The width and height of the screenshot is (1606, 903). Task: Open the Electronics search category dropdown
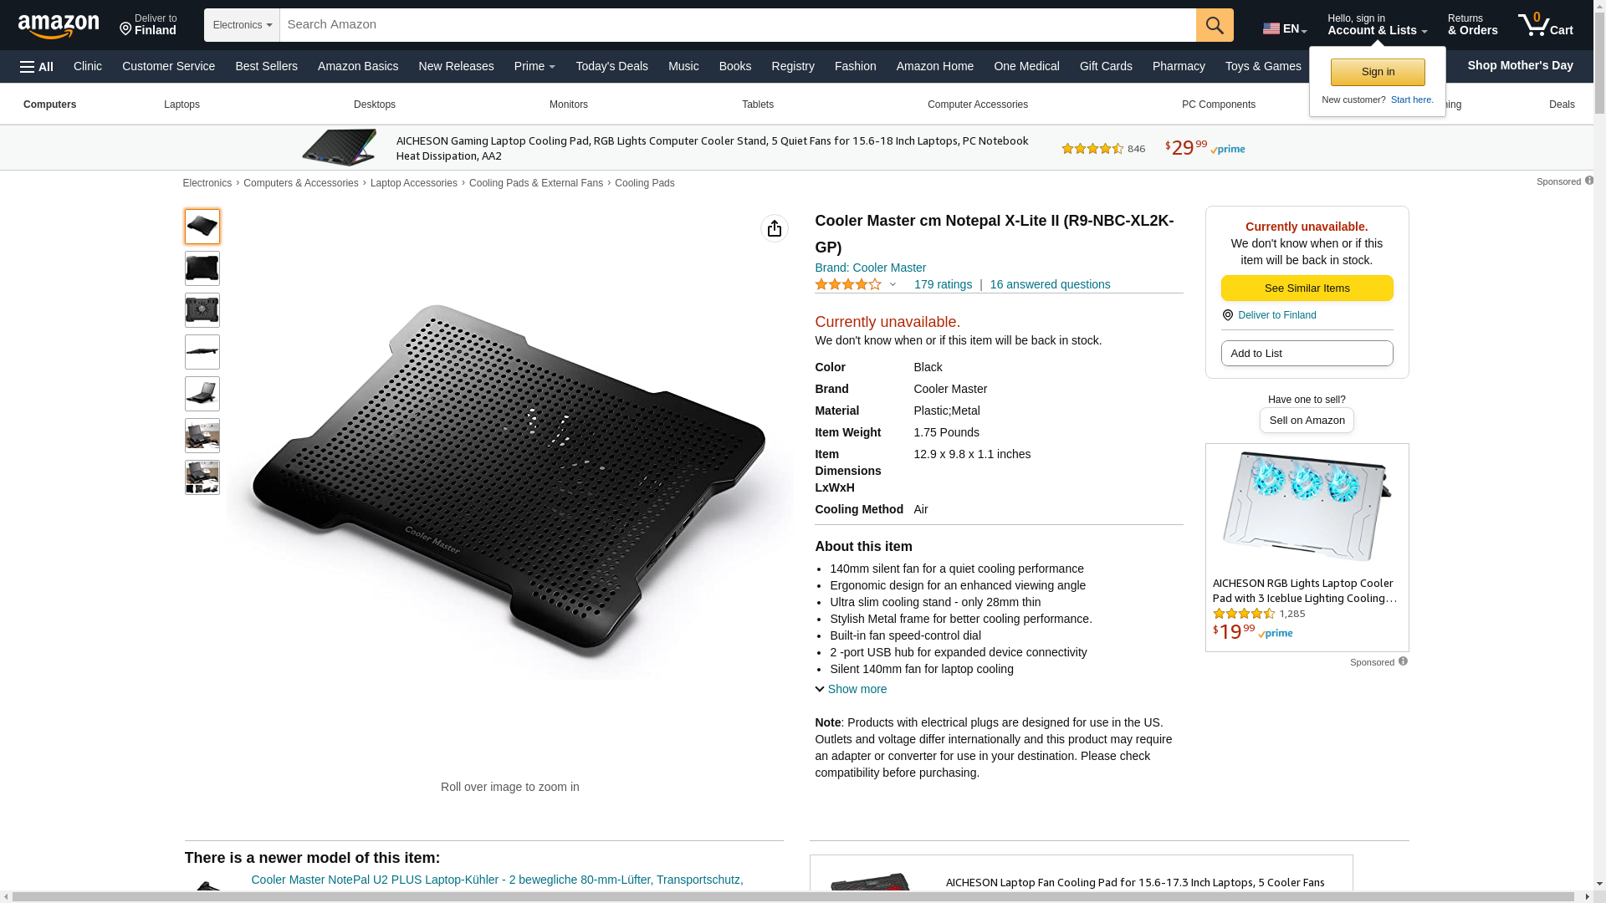coord(242,25)
